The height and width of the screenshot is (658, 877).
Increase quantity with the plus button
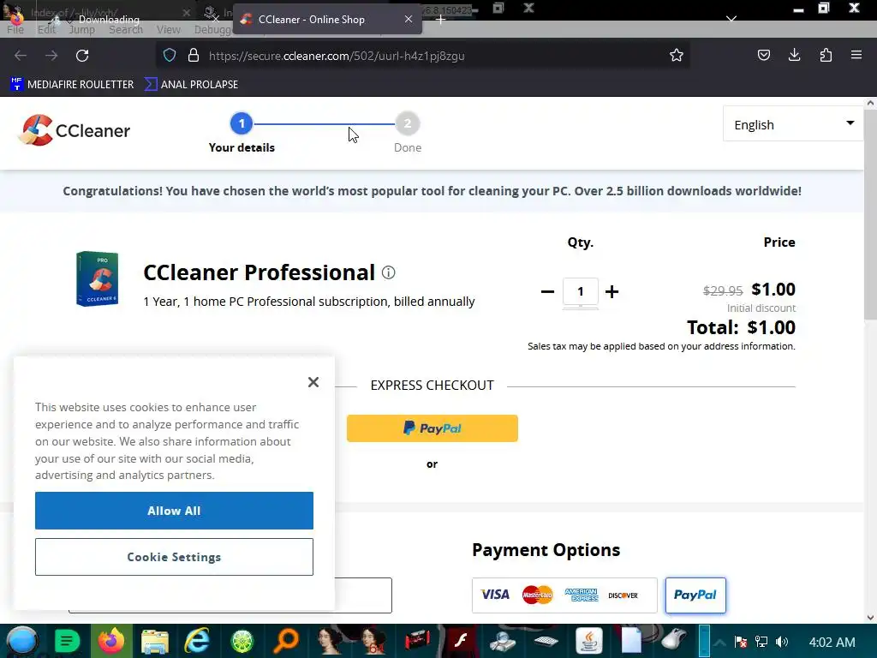tap(612, 291)
